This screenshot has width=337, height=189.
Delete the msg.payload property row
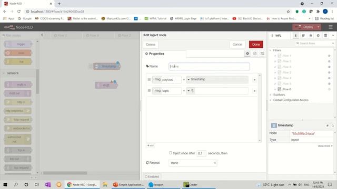point(254,80)
